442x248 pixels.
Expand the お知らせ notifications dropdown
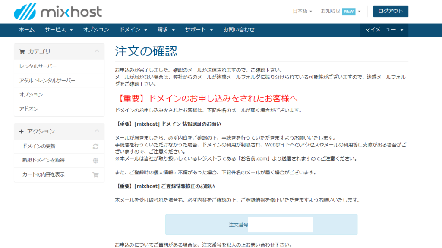340,12
